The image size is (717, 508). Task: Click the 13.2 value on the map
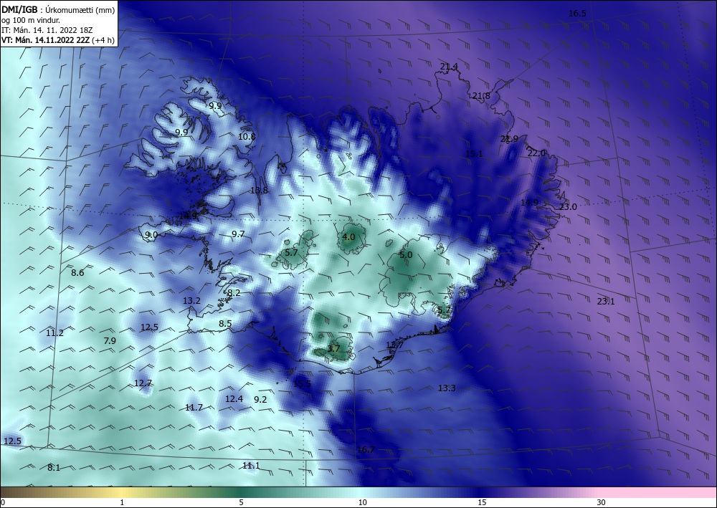pyautogui.click(x=191, y=301)
